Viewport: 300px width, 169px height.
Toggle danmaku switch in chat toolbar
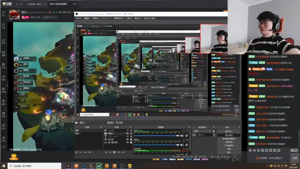[294, 151]
